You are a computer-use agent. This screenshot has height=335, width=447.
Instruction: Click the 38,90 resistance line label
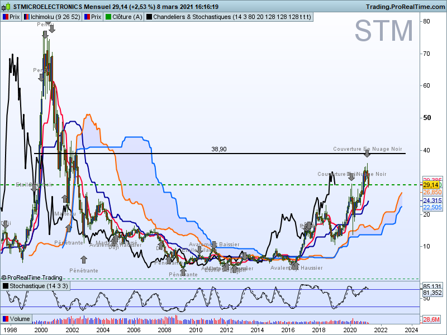pos(219,149)
